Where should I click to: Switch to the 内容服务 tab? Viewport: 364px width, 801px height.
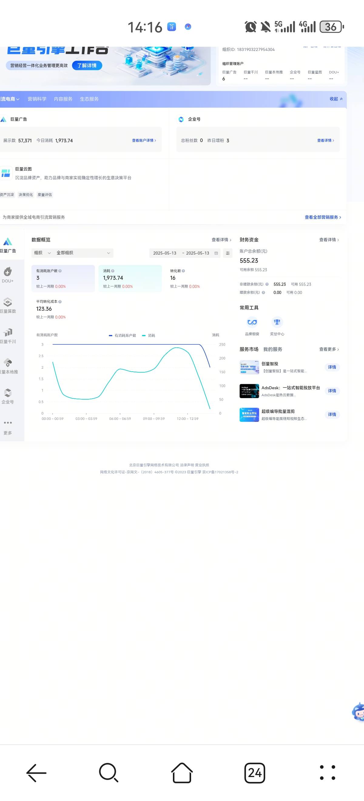pyautogui.click(x=63, y=99)
